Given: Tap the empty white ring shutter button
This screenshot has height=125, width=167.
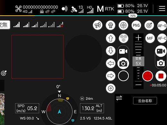Looking at the screenshot, I should pos(123,76).
